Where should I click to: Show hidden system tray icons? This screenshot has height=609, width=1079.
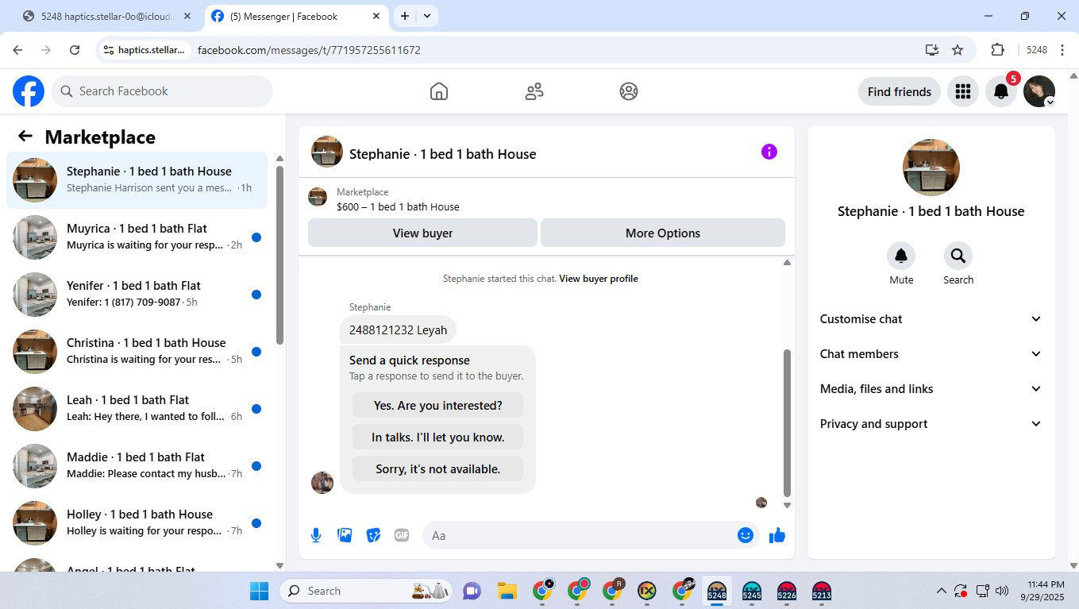[x=942, y=591]
